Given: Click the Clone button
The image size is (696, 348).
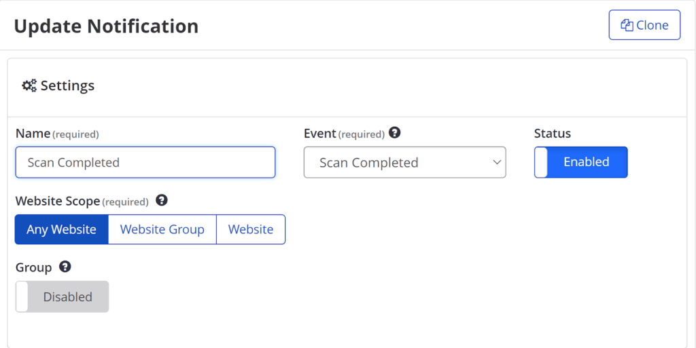Looking at the screenshot, I should (x=644, y=25).
